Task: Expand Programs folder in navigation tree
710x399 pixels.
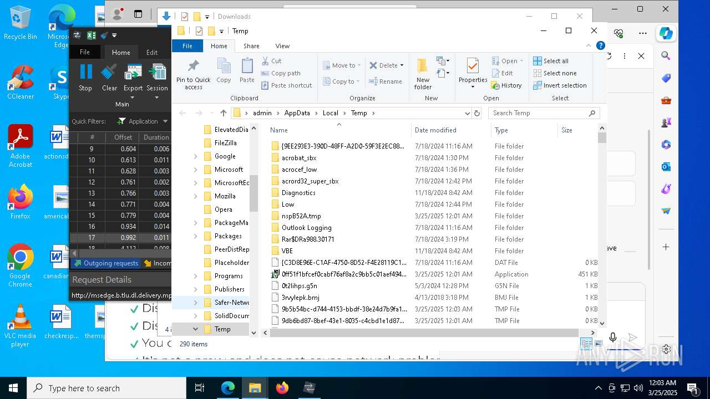Action: point(196,276)
